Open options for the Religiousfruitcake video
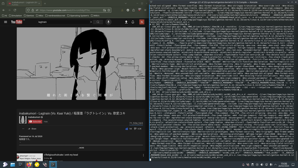Viewport: 298px width, 168px height. pos(143,155)
